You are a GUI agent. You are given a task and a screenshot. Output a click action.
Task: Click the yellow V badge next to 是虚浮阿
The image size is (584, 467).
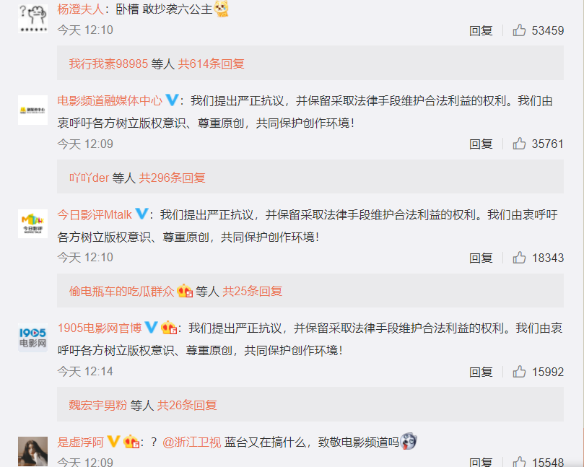point(113,441)
